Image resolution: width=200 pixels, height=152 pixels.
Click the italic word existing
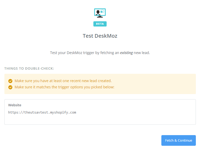coord(126,53)
